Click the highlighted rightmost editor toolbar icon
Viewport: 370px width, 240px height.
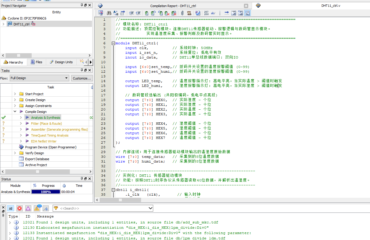[248, 13]
